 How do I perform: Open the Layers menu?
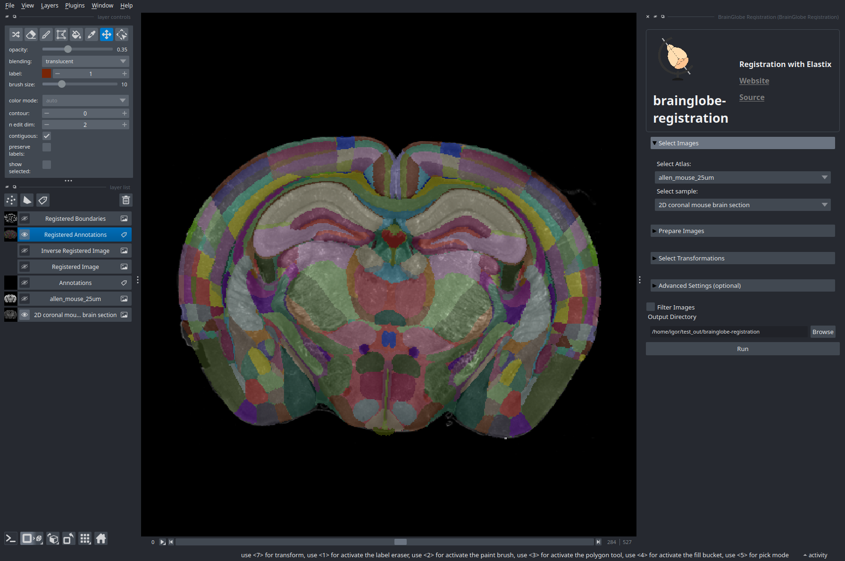50,5
